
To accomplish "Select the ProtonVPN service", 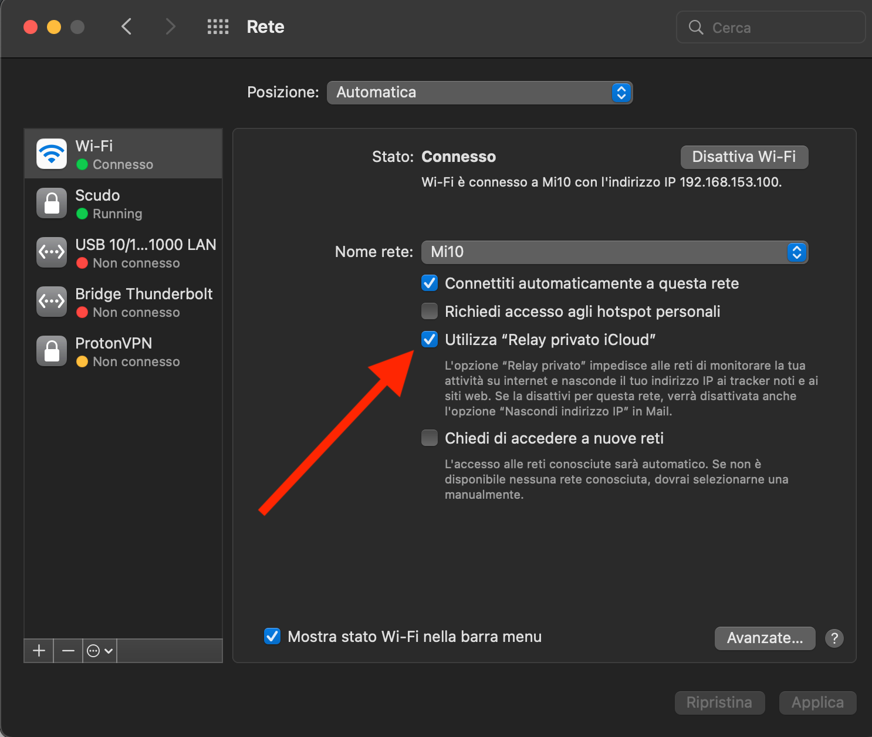I will pos(123,351).
